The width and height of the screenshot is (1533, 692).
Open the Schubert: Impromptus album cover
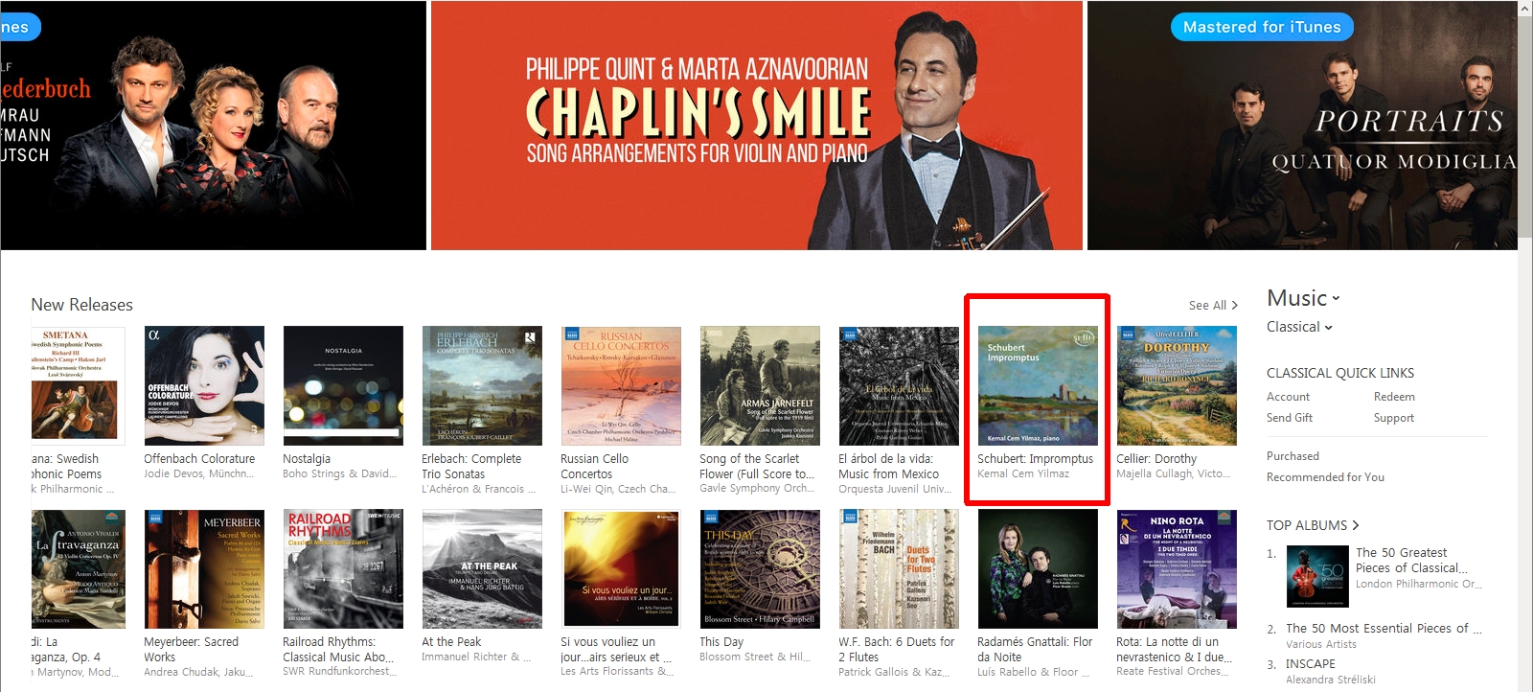1038,385
